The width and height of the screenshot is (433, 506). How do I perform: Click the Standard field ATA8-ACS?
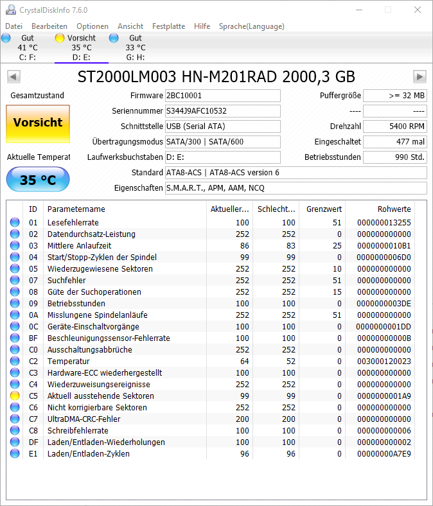[x=296, y=173]
